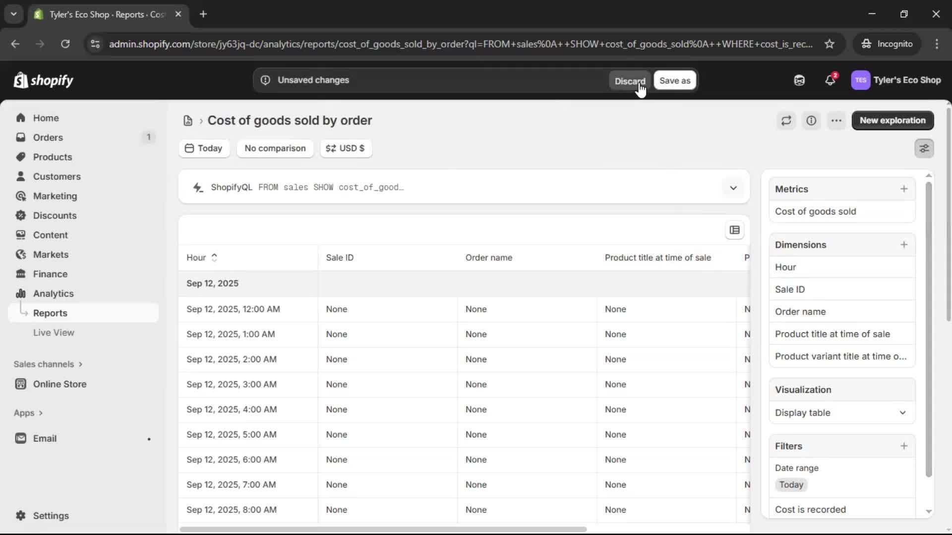Open Live View under Analytics

coord(54,332)
